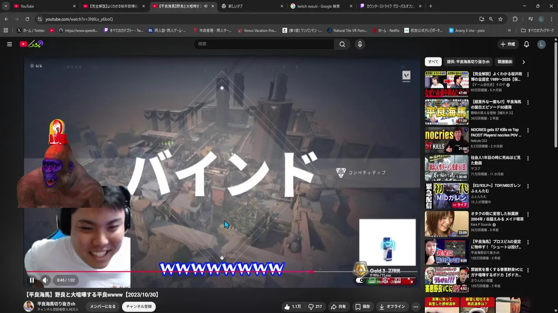Open options menu for NOCRIES 57 Kills video
Viewport: 558px width, 313px height.
coord(528,130)
